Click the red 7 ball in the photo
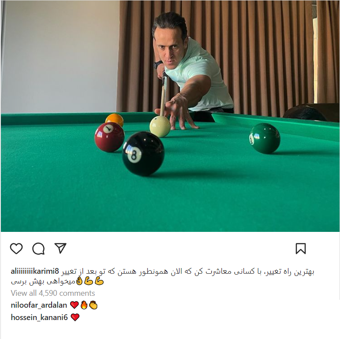This screenshot has height=339, width=340. pos(109,137)
